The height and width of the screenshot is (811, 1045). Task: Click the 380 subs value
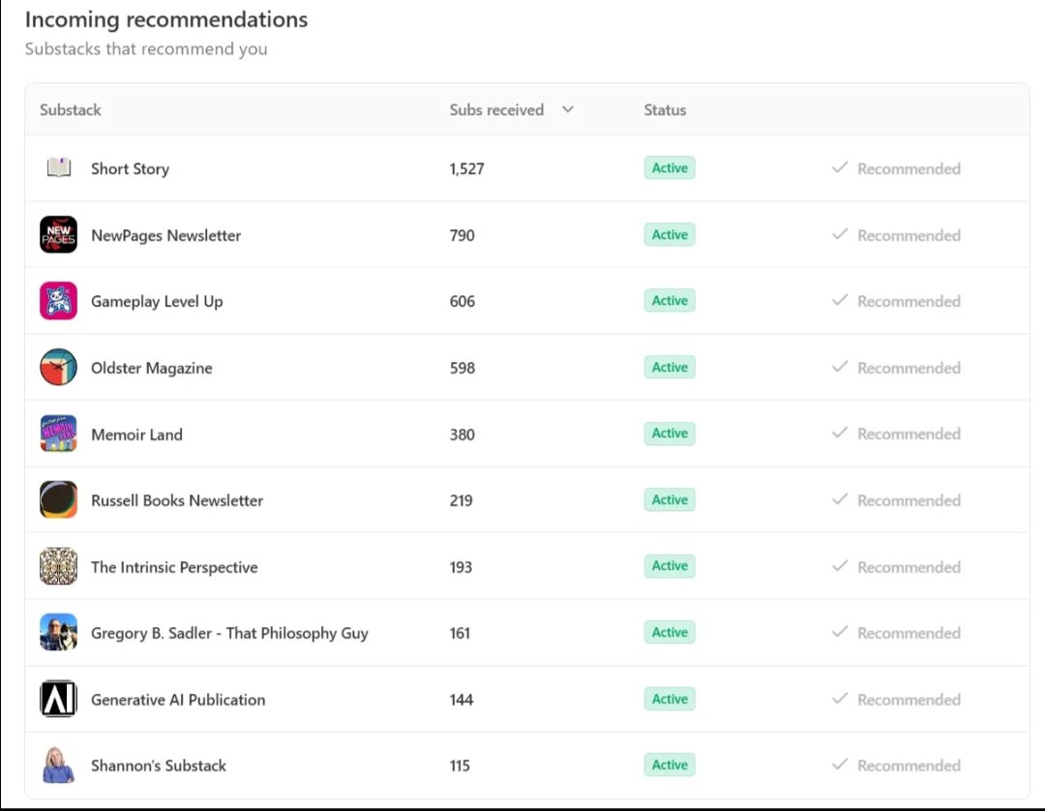tap(463, 435)
